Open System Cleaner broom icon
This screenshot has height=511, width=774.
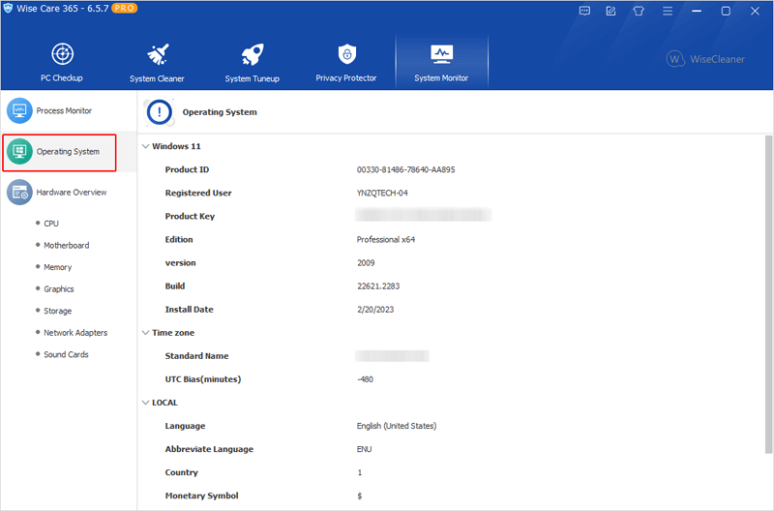(x=158, y=54)
